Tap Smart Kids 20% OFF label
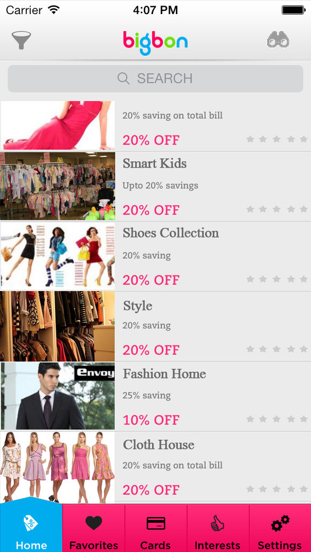This screenshot has height=552, width=311. (151, 210)
